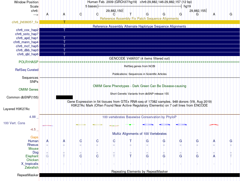Click 100 vertebrates Basewise Conservation by PhyloP title
The width and height of the screenshot is (240, 181).
click(139, 117)
